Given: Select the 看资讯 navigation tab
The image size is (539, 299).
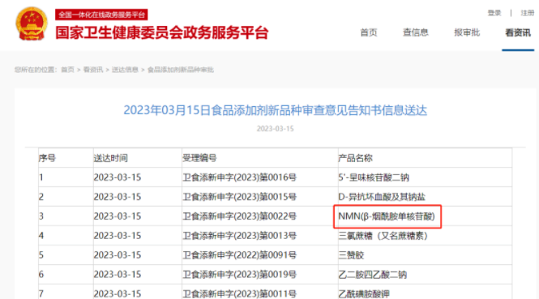Looking at the screenshot, I should pos(518,32).
